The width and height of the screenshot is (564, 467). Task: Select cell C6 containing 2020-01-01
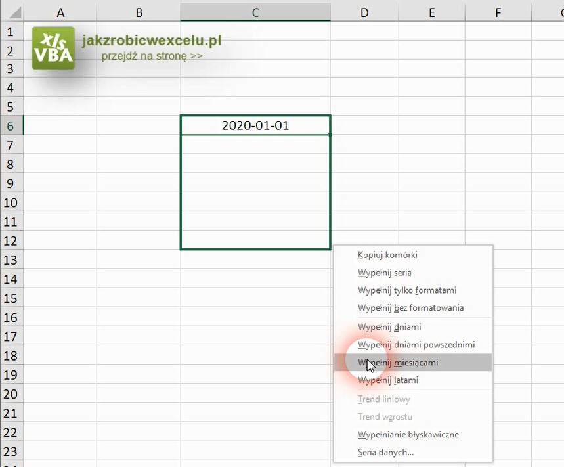click(255, 125)
